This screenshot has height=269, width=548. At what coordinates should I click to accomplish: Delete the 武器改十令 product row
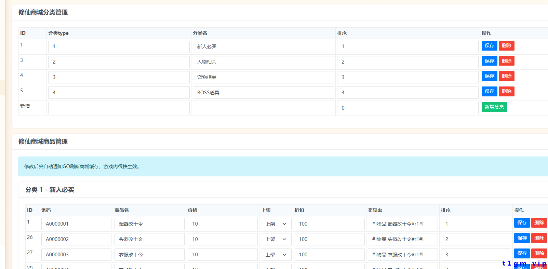tap(539, 223)
